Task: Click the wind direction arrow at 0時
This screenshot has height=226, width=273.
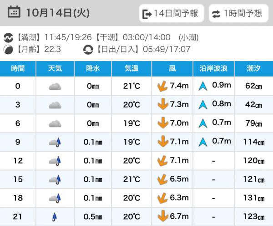Action: pyautogui.click(x=160, y=86)
